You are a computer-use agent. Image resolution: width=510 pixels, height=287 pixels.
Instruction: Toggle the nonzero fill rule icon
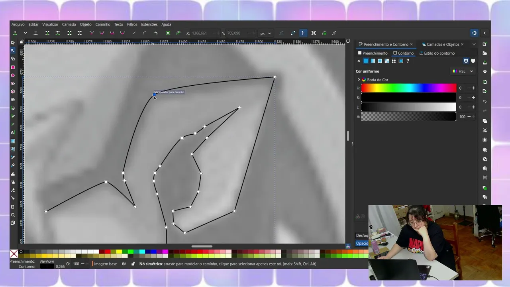(473, 61)
